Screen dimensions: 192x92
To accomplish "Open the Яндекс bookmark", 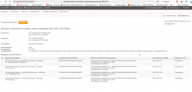I will [x=49, y=5].
